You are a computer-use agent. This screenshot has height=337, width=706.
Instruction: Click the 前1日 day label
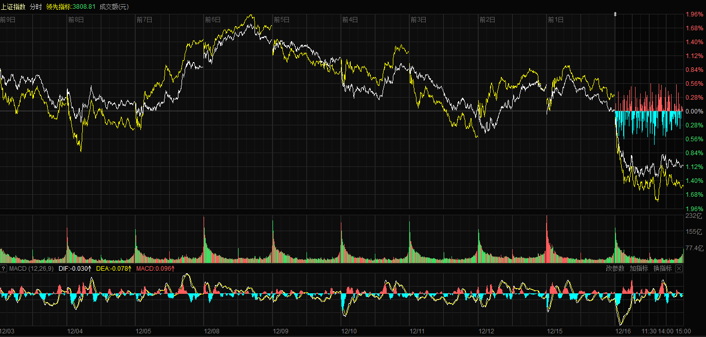(x=556, y=20)
